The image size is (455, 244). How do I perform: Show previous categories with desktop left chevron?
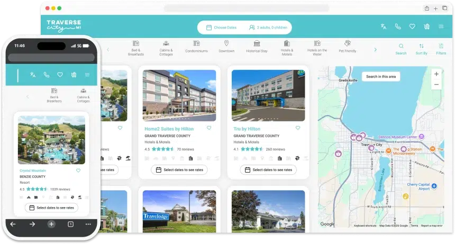click(108, 50)
